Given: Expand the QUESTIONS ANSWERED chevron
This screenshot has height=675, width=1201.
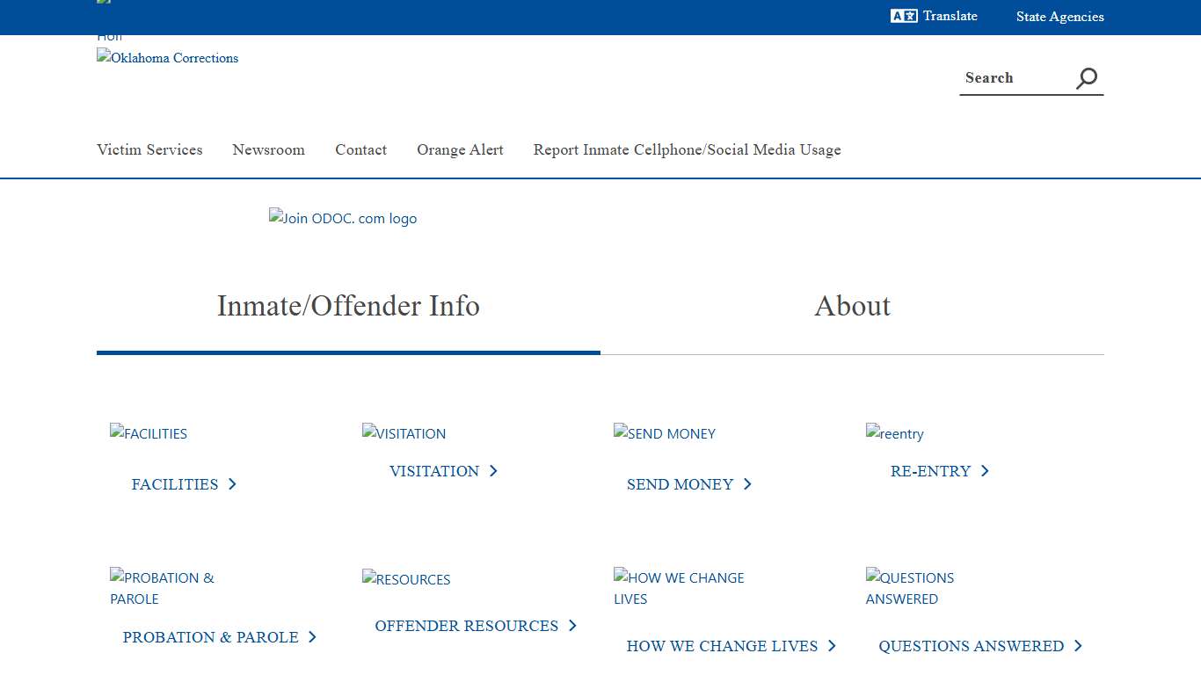Looking at the screenshot, I should pos(1078,645).
